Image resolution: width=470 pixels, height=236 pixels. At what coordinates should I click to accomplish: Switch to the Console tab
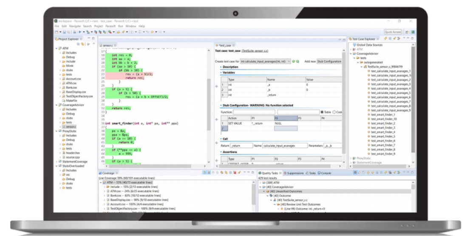(x=325, y=173)
